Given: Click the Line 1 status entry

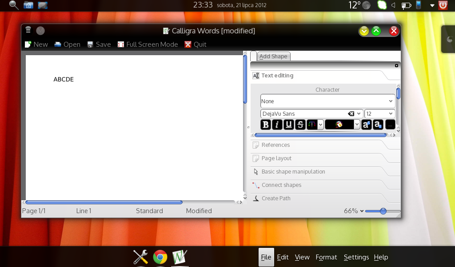Looking at the screenshot, I should point(84,211).
